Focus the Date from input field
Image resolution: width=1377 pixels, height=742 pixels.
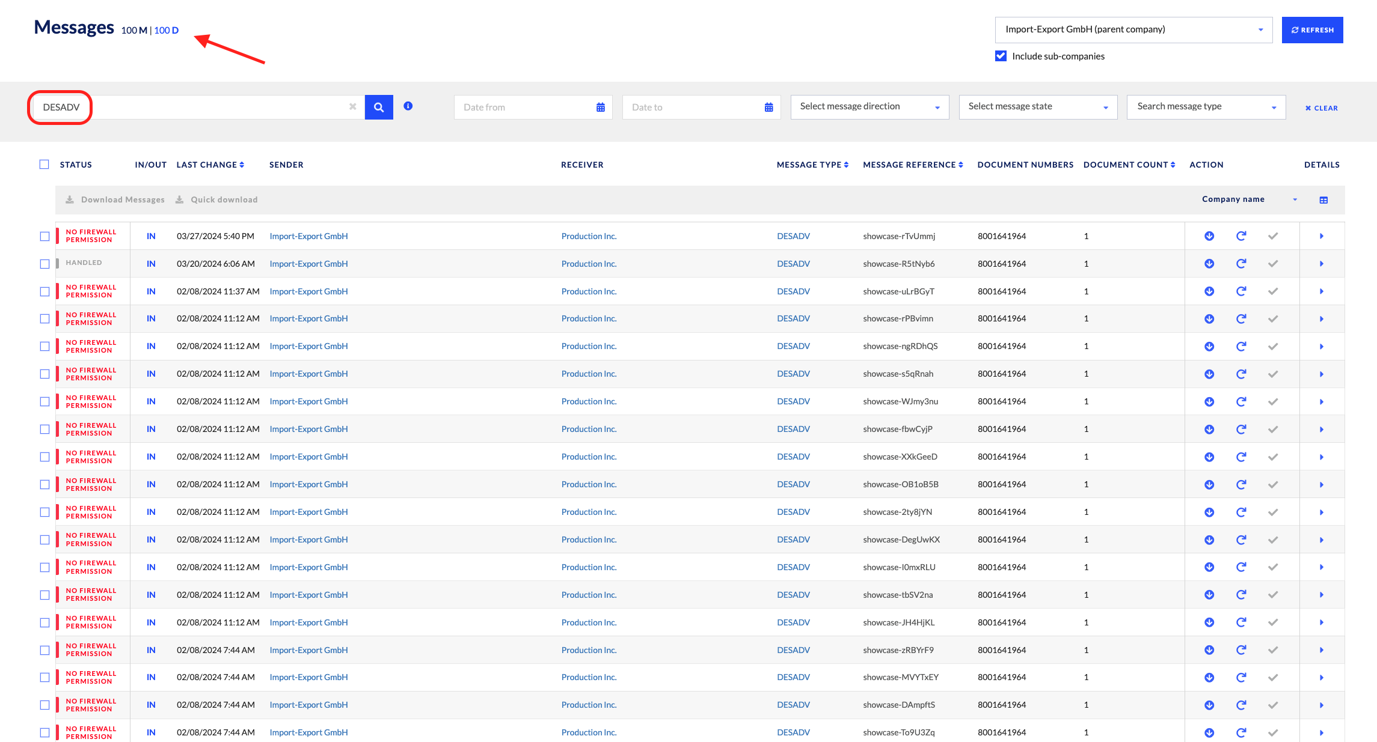pyautogui.click(x=533, y=107)
